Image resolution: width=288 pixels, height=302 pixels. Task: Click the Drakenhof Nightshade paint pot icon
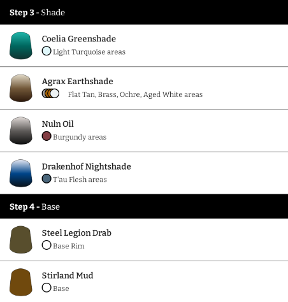point(21,173)
